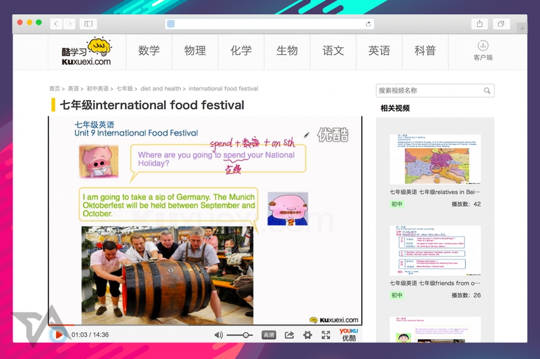Open the 高清 quality selector
Screen dimensions: 540x359
[x=269, y=335]
